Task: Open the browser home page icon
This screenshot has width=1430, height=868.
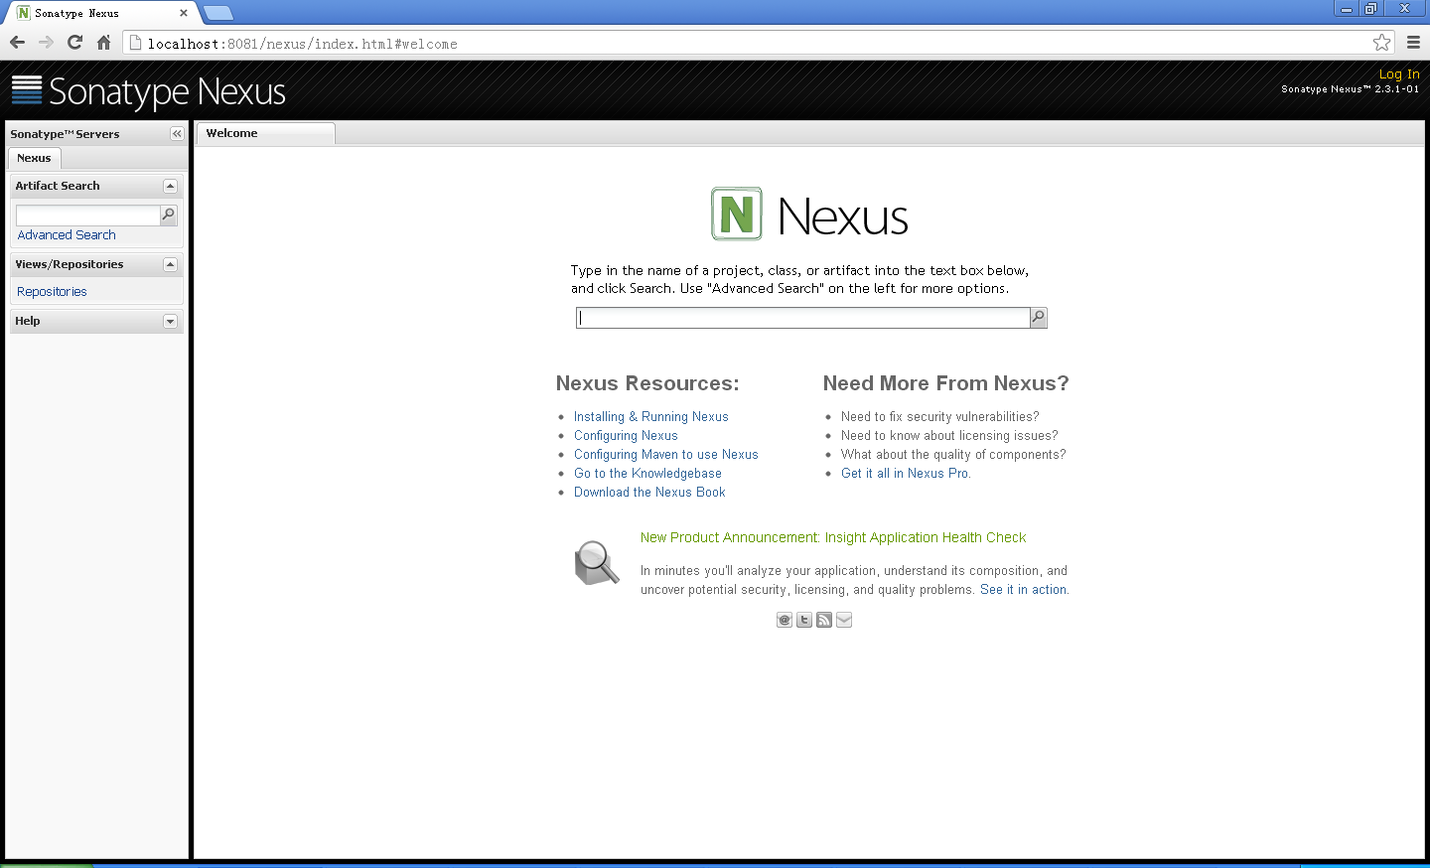Action: 103,43
